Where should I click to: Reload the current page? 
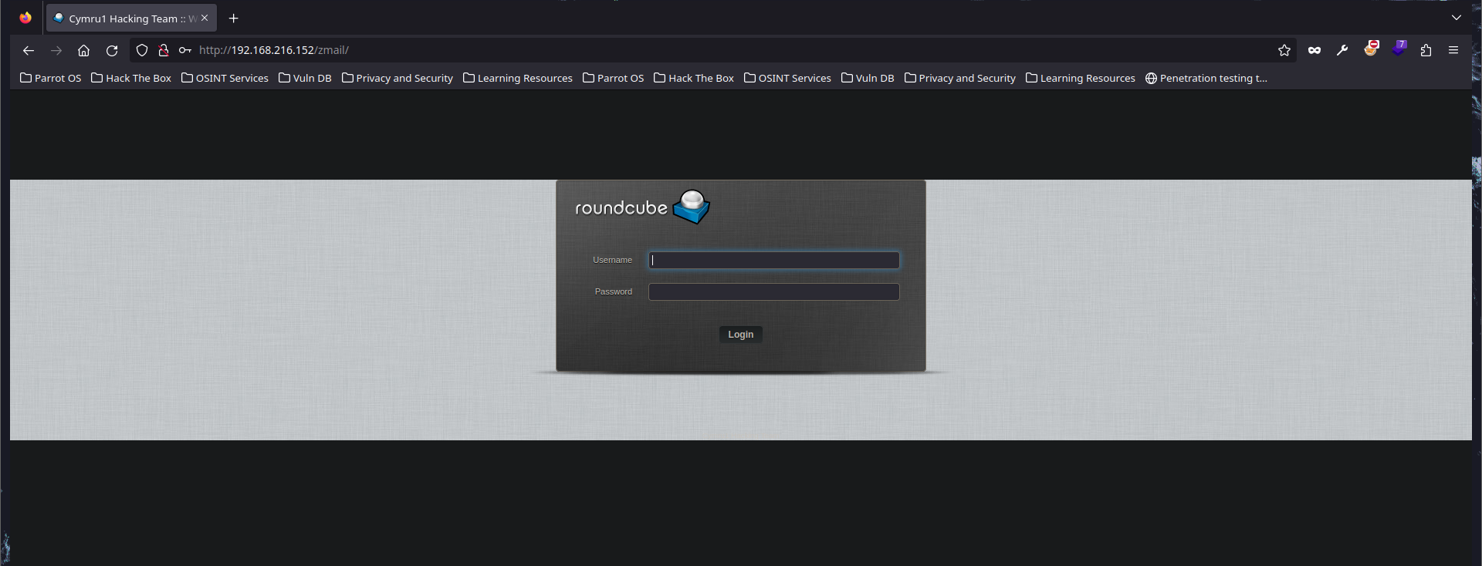pos(112,50)
